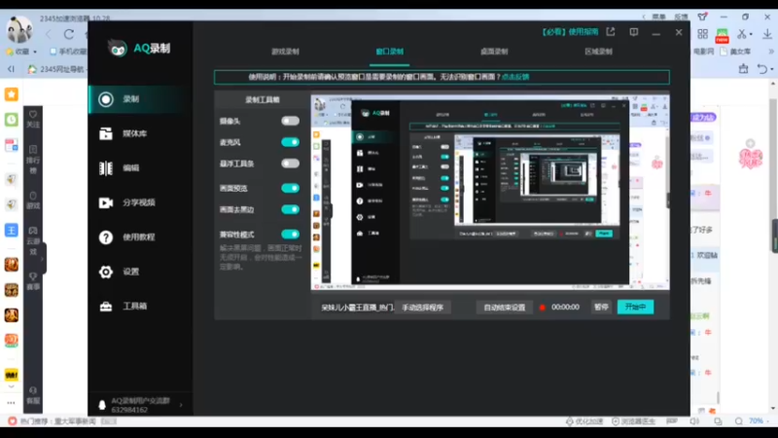Turn off the 画面预览 preview toggle
The height and width of the screenshot is (438, 778).
point(290,188)
